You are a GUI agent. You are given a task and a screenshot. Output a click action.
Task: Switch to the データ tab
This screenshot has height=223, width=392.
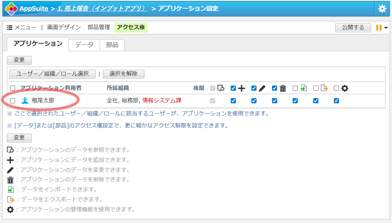(84, 45)
